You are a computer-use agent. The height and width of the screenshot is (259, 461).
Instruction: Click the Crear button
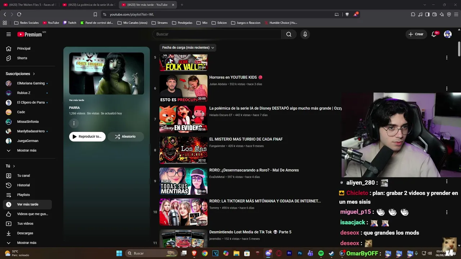pos(416,34)
